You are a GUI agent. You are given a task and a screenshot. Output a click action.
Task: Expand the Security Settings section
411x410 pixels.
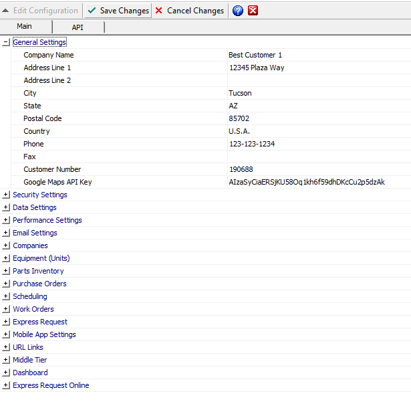coord(6,195)
